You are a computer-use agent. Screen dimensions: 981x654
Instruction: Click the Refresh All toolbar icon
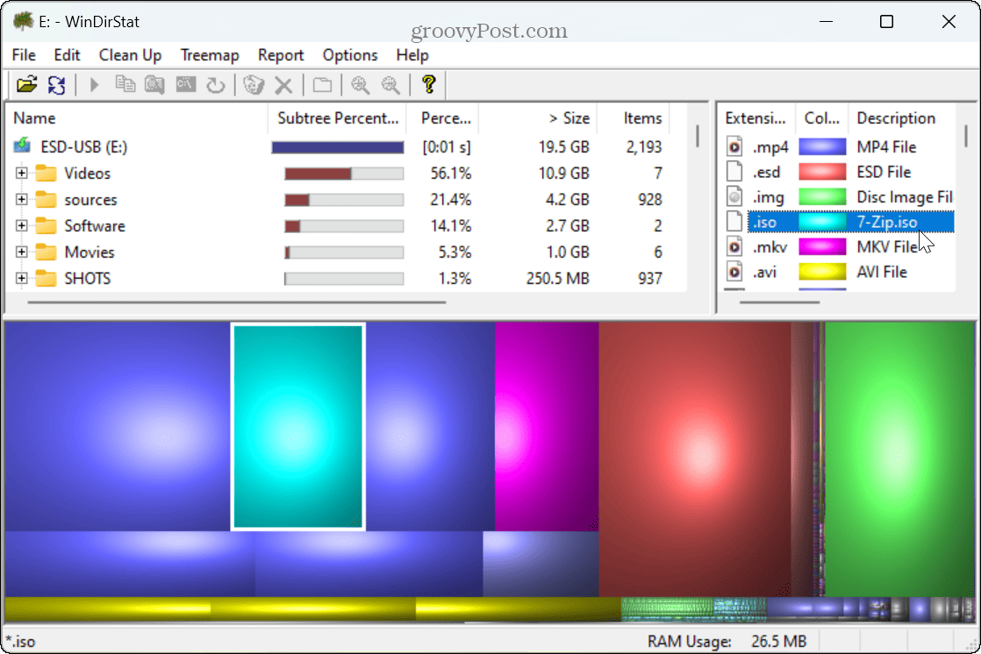click(x=56, y=85)
